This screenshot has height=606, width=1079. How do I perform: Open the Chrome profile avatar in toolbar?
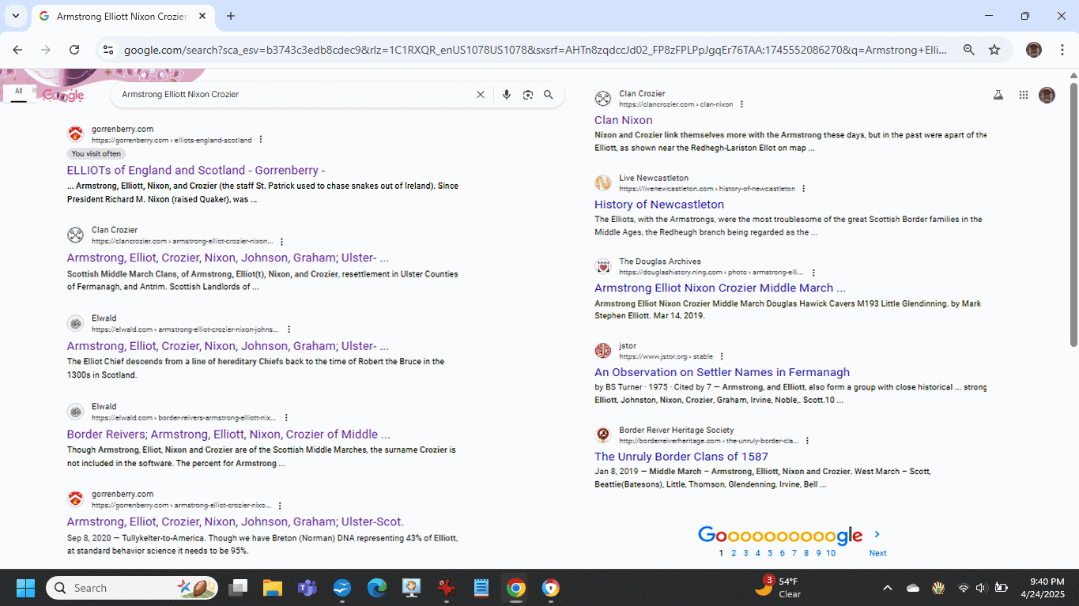(x=1033, y=50)
